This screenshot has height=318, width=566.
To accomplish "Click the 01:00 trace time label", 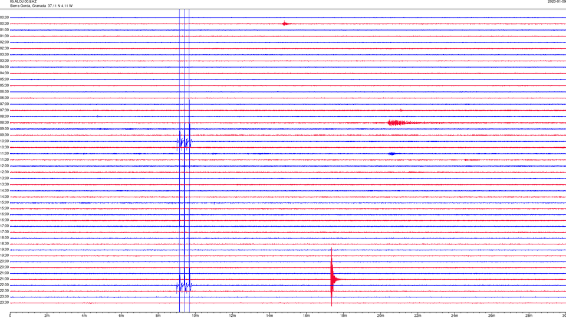I will pos(4,30).
